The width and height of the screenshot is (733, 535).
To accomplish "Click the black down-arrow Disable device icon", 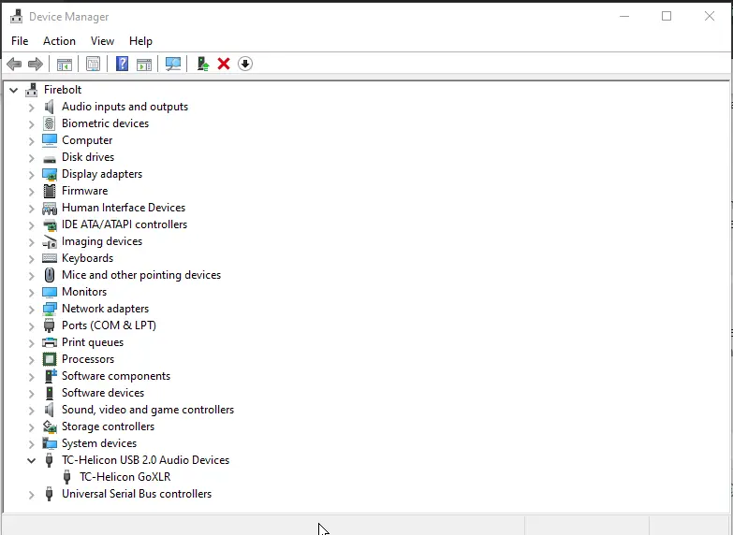I will point(245,64).
